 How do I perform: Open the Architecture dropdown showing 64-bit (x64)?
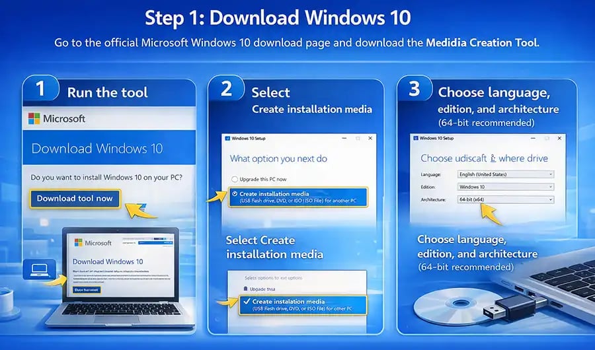pos(506,199)
